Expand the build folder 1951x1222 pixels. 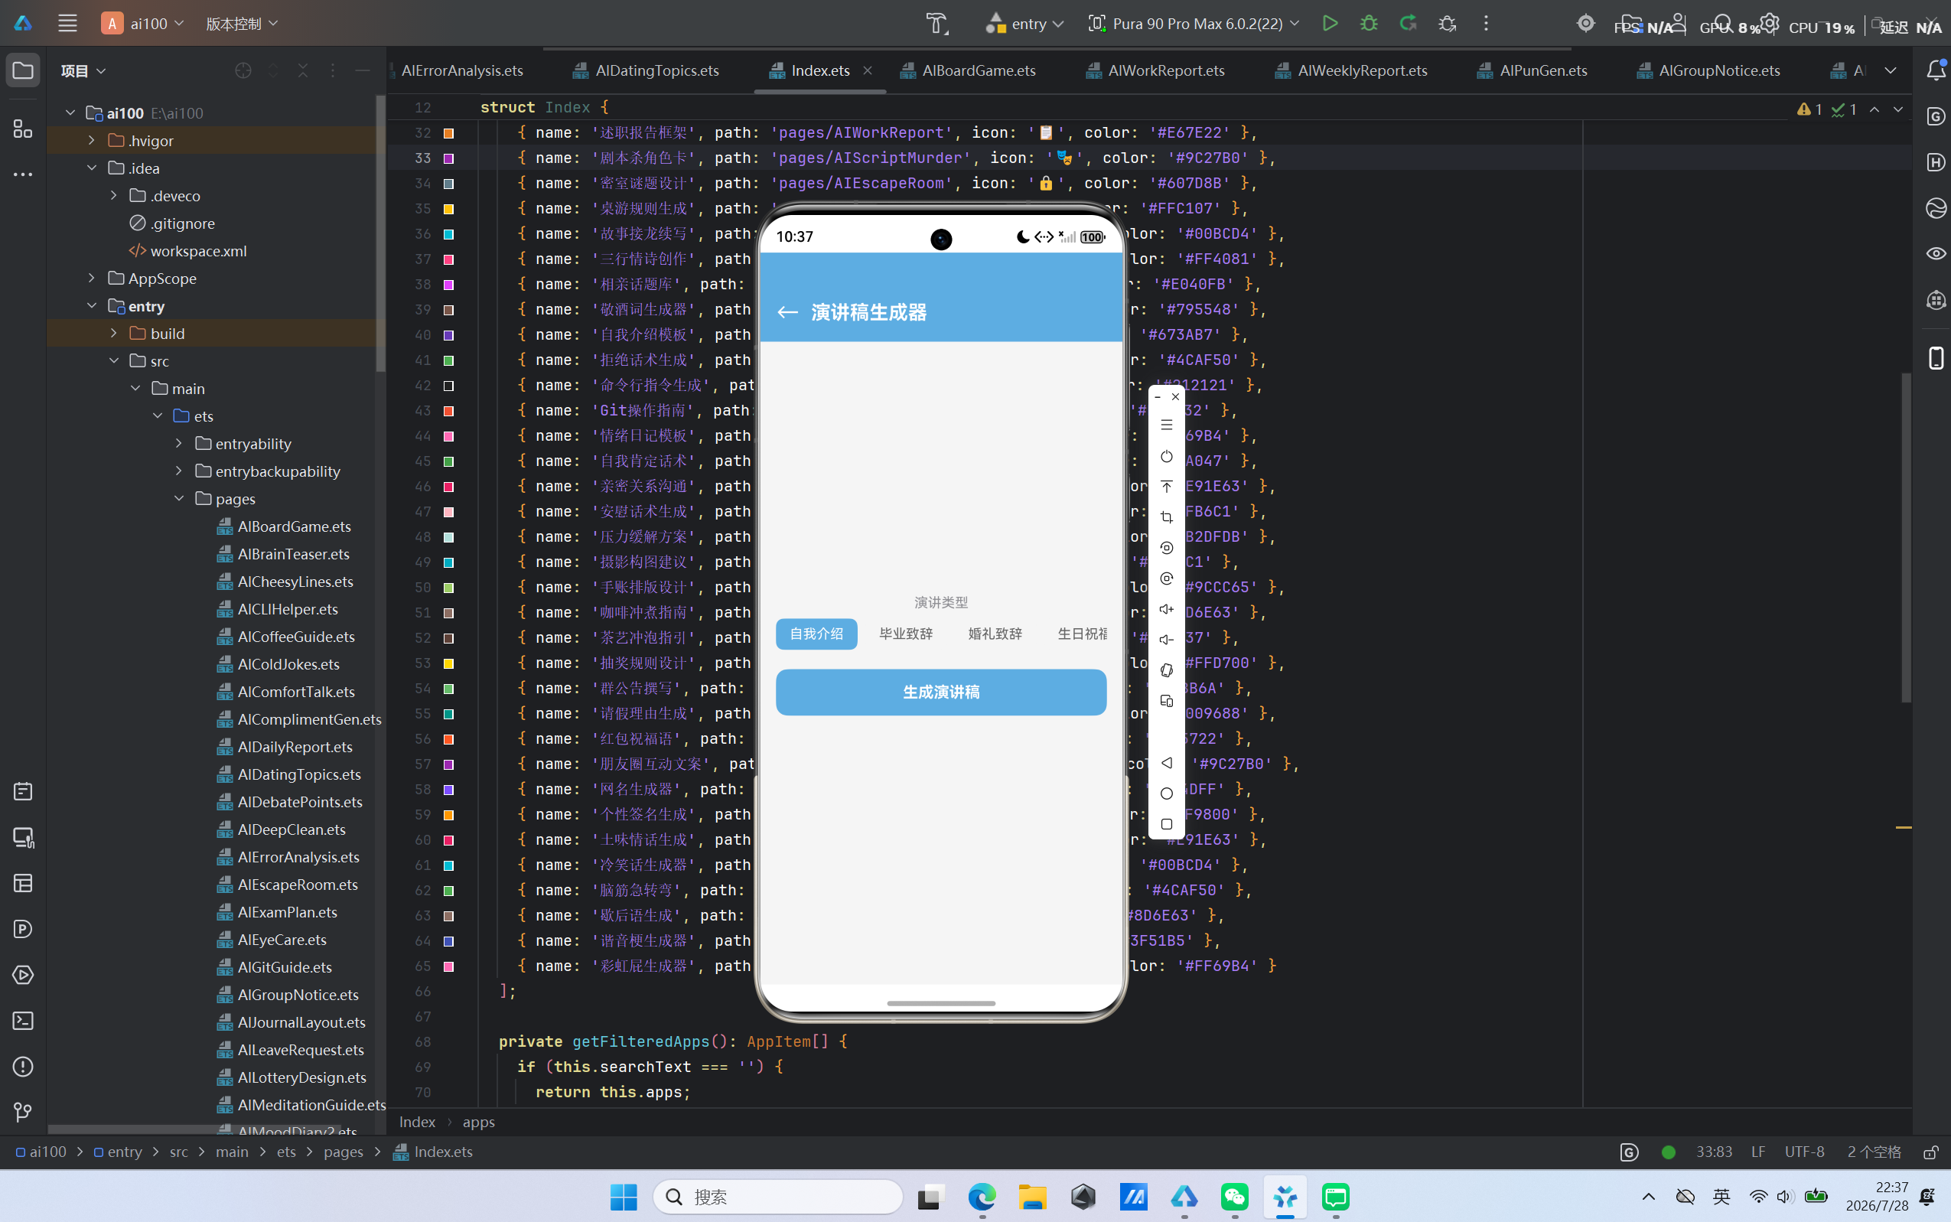pos(113,332)
